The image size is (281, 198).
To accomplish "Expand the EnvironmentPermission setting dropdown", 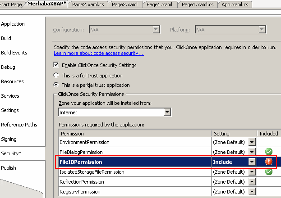I will pyautogui.click(x=252, y=142).
